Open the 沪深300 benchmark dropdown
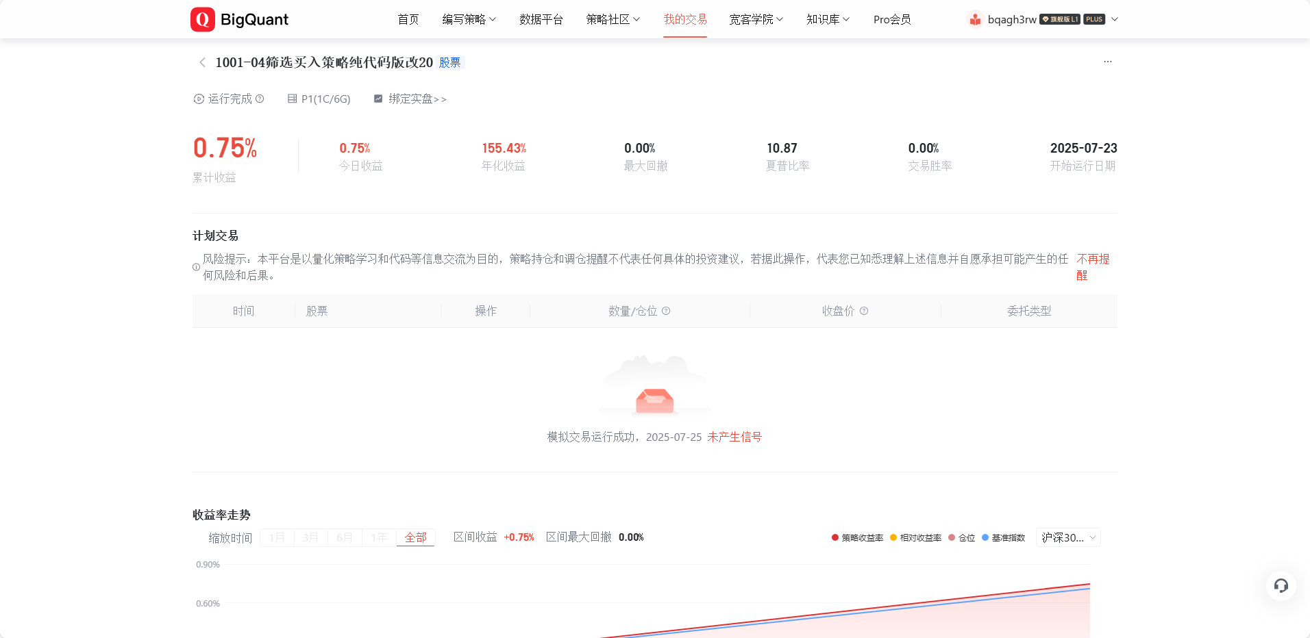 (x=1068, y=538)
